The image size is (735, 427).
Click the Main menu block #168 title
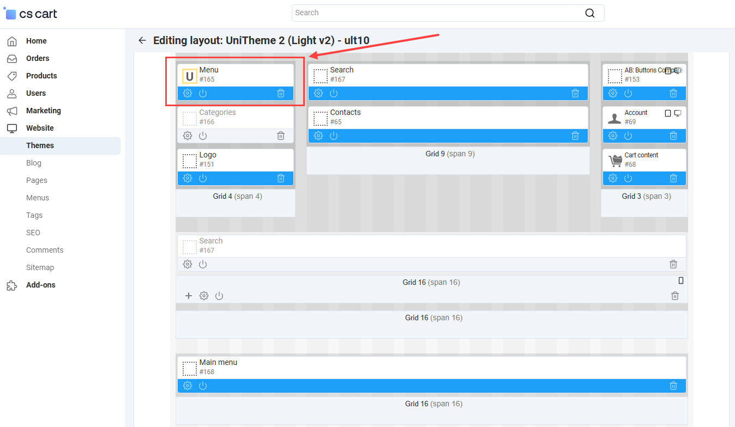(x=218, y=362)
